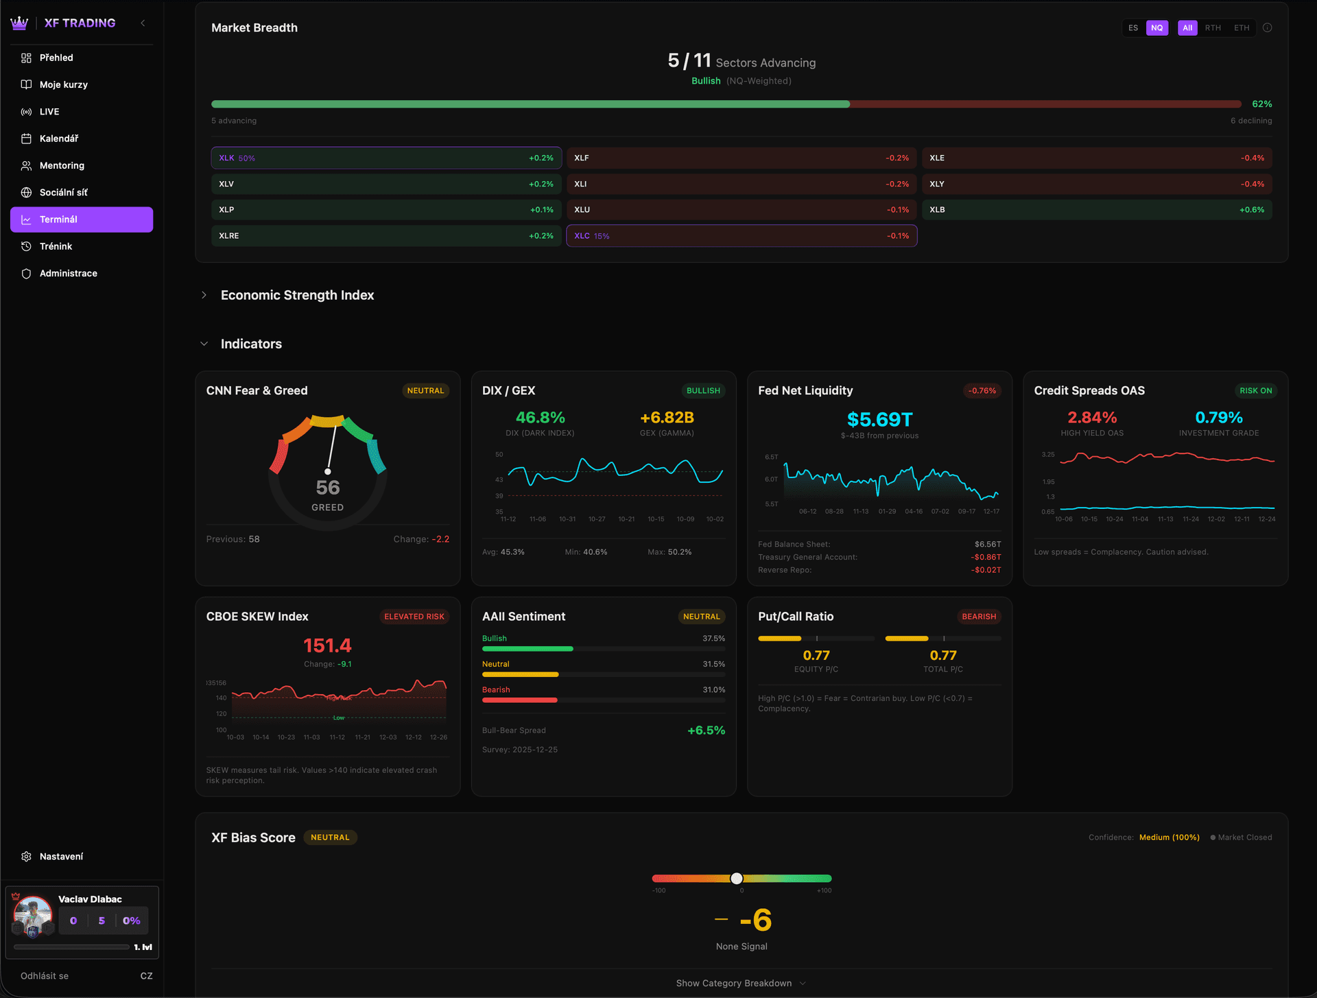Screen dimensions: 1317x998
Task: Open the Trénink training icon
Action: (27, 246)
